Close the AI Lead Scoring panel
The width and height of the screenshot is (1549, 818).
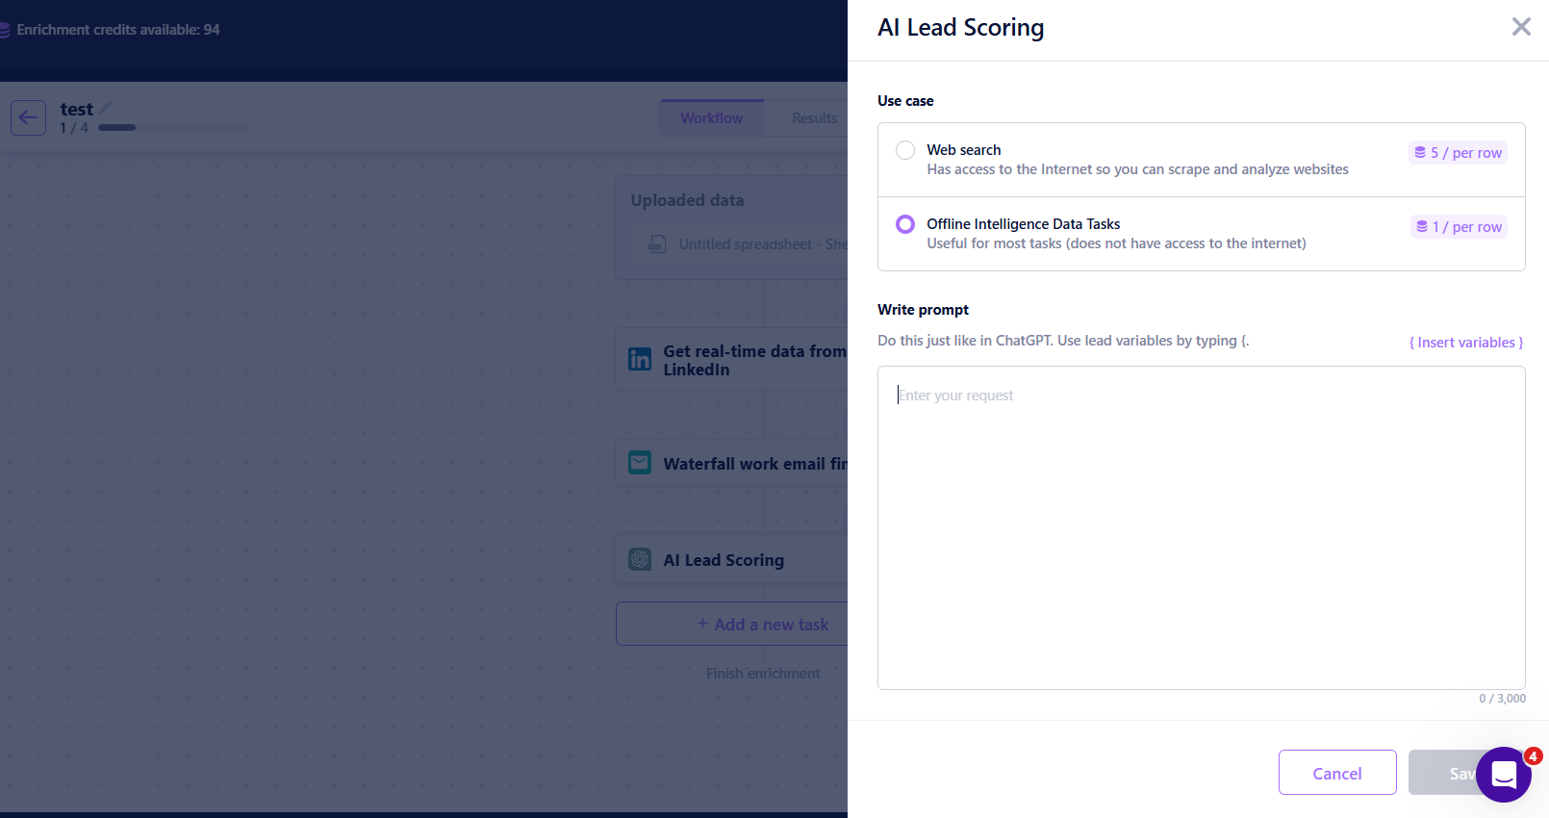coord(1521,27)
